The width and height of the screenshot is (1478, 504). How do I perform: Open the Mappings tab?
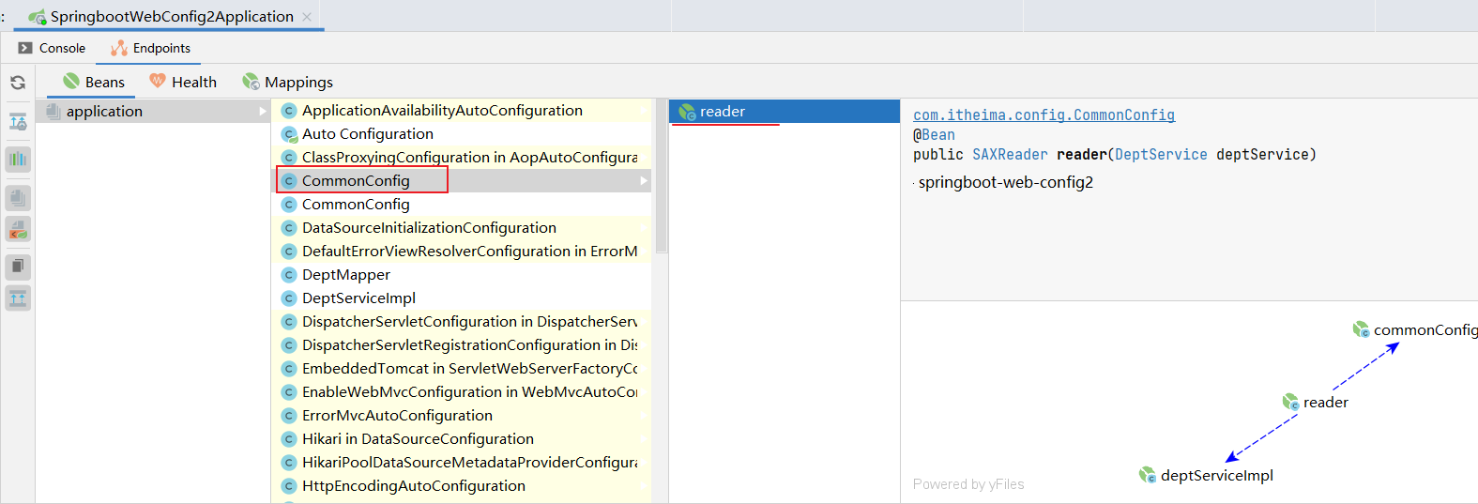tap(288, 83)
